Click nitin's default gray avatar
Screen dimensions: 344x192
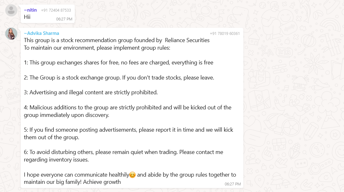pos(11,10)
